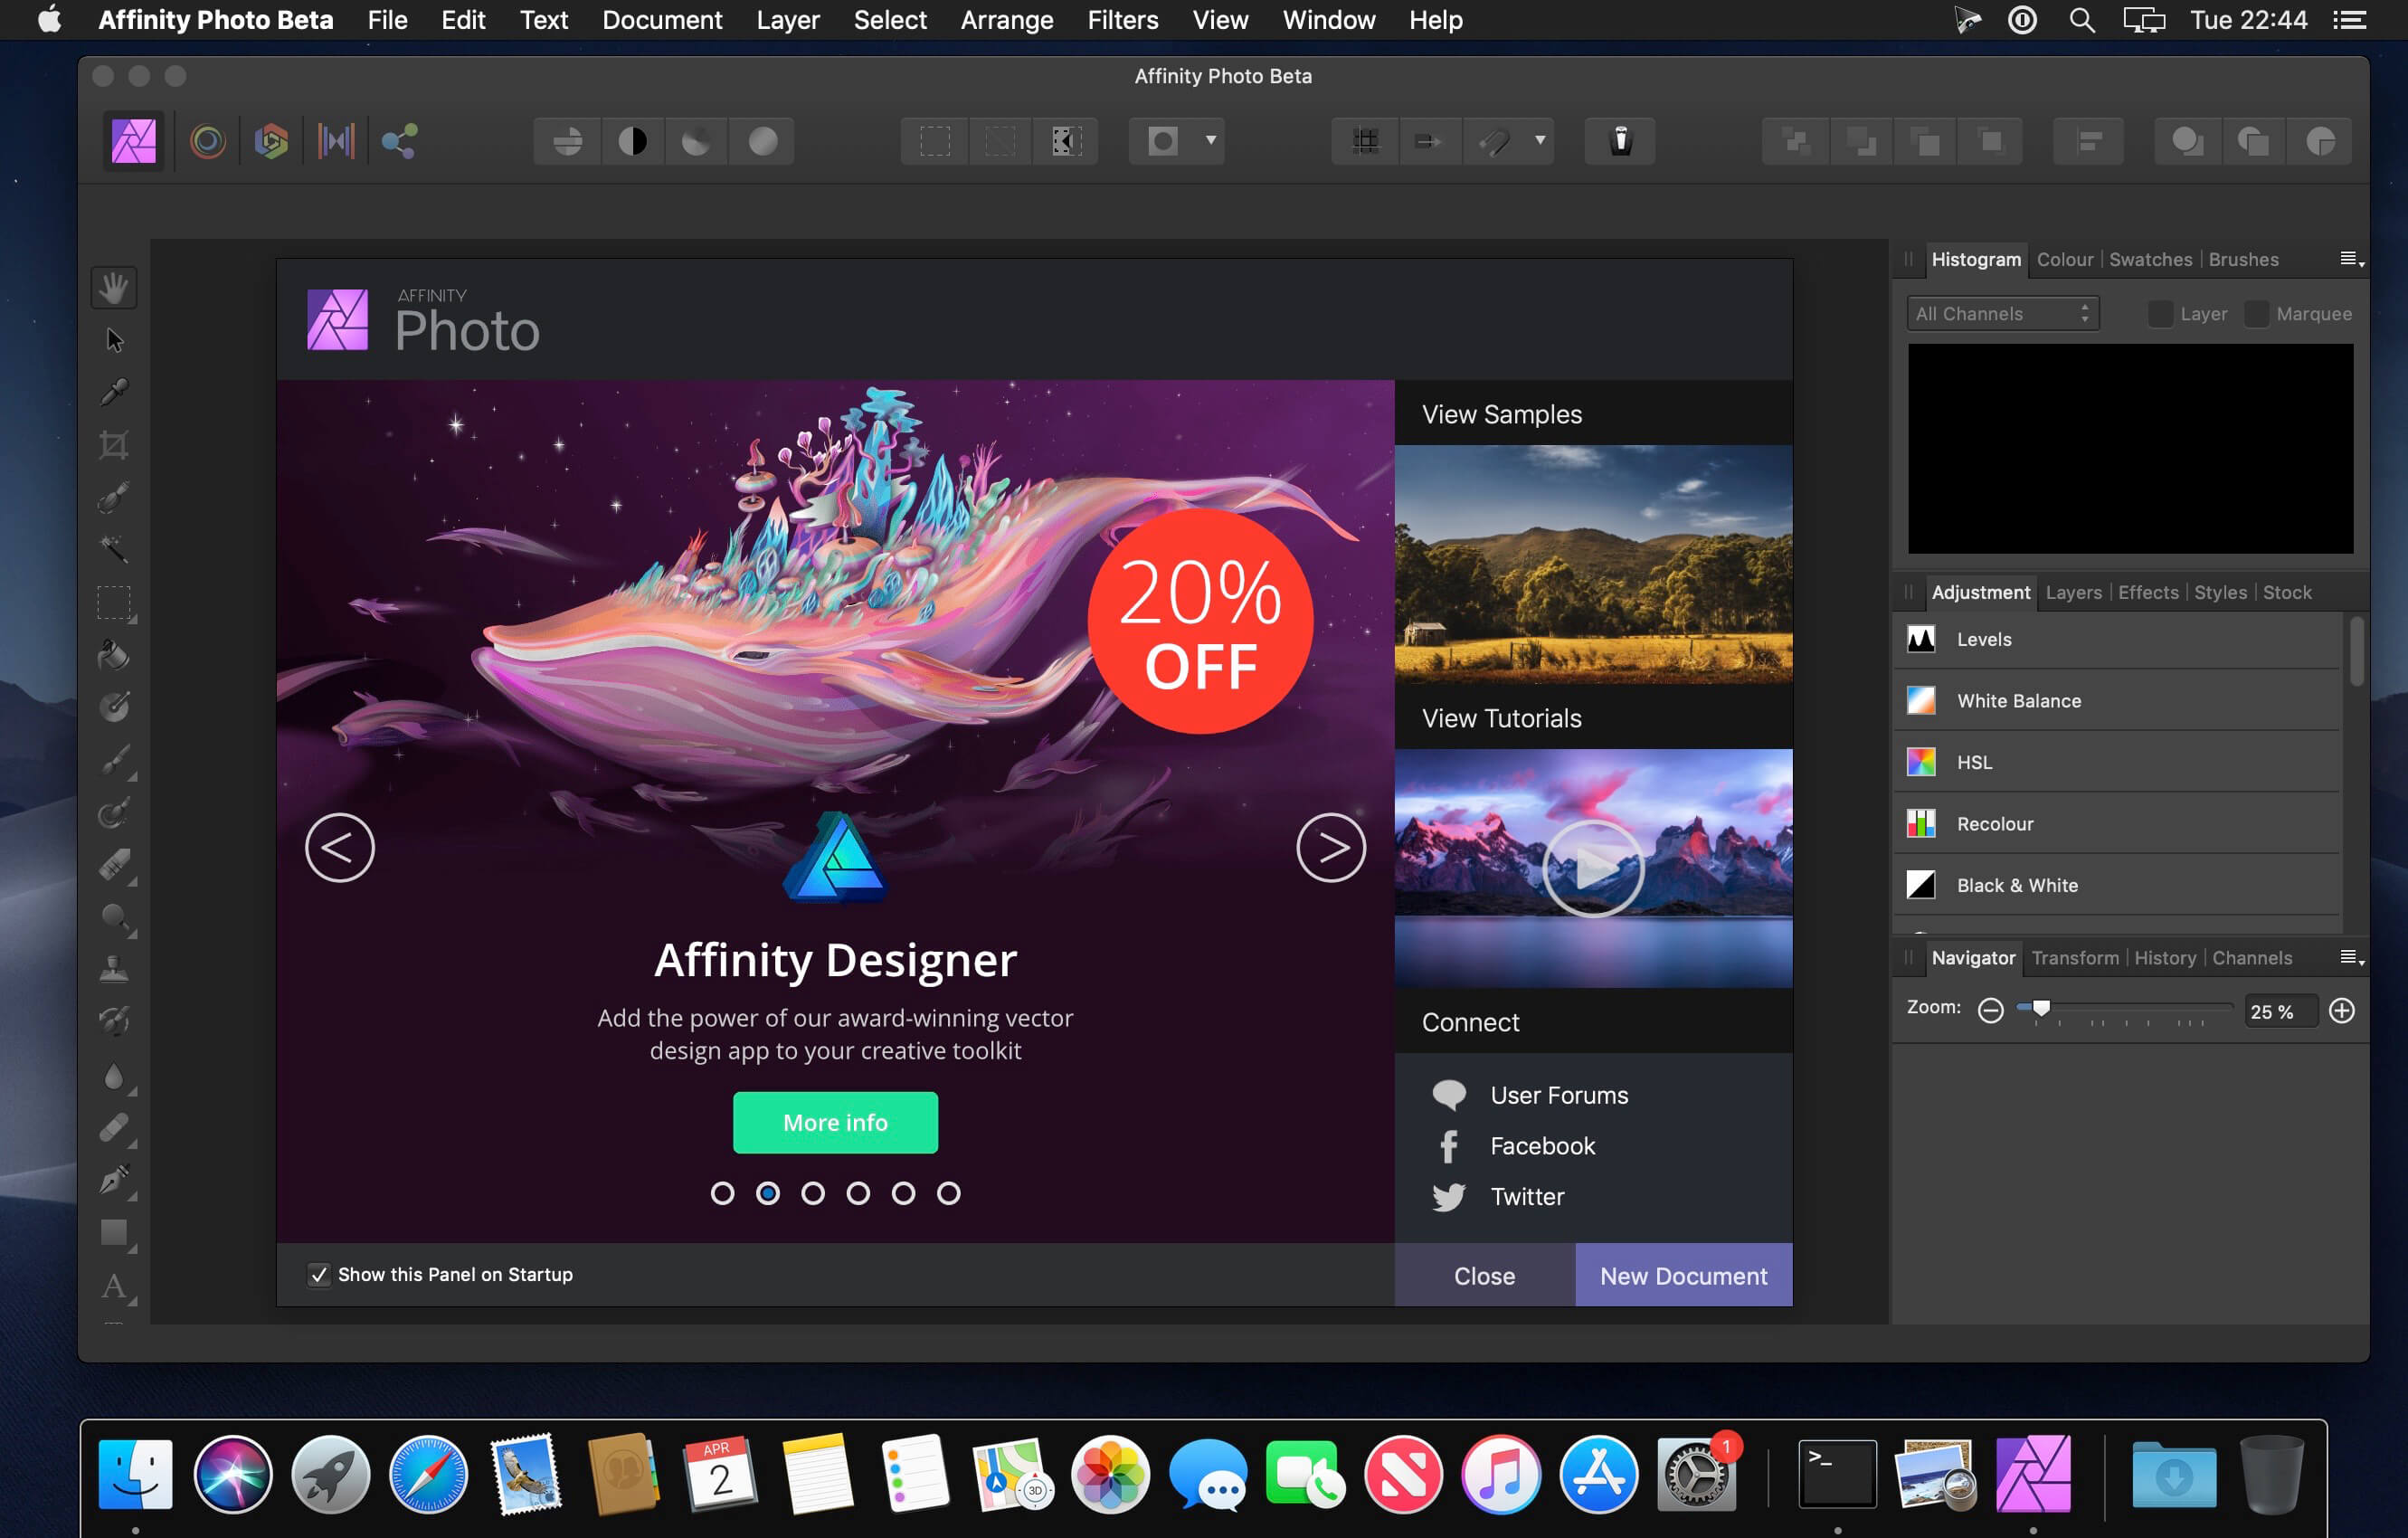Drag the Zoom slider in Navigator

tap(2041, 1008)
